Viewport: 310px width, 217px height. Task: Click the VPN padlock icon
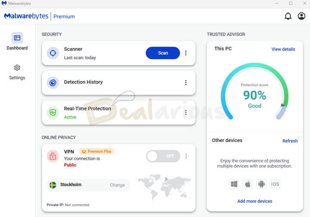(53, 156)
